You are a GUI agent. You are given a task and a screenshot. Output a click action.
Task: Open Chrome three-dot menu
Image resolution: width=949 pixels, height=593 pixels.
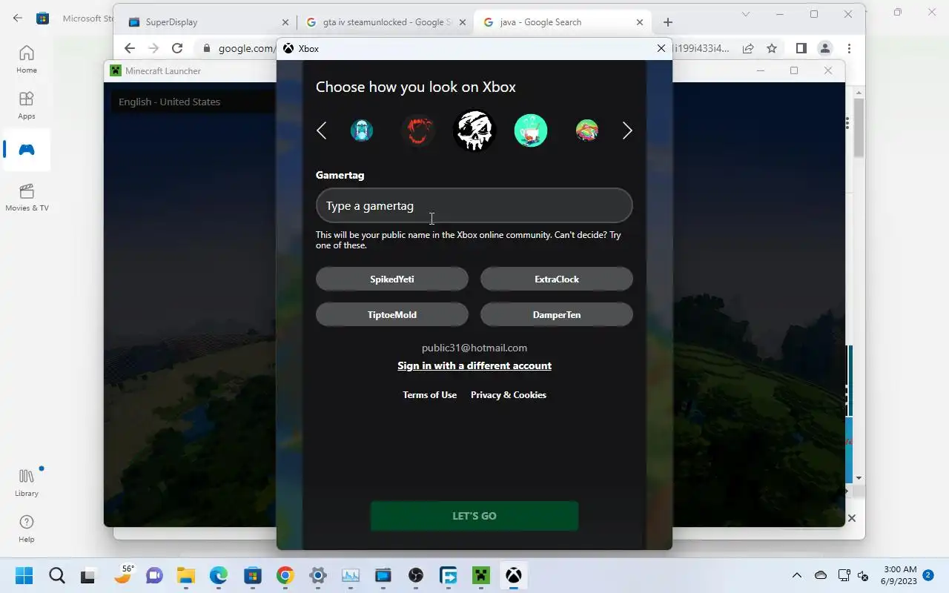click(849, 48)
